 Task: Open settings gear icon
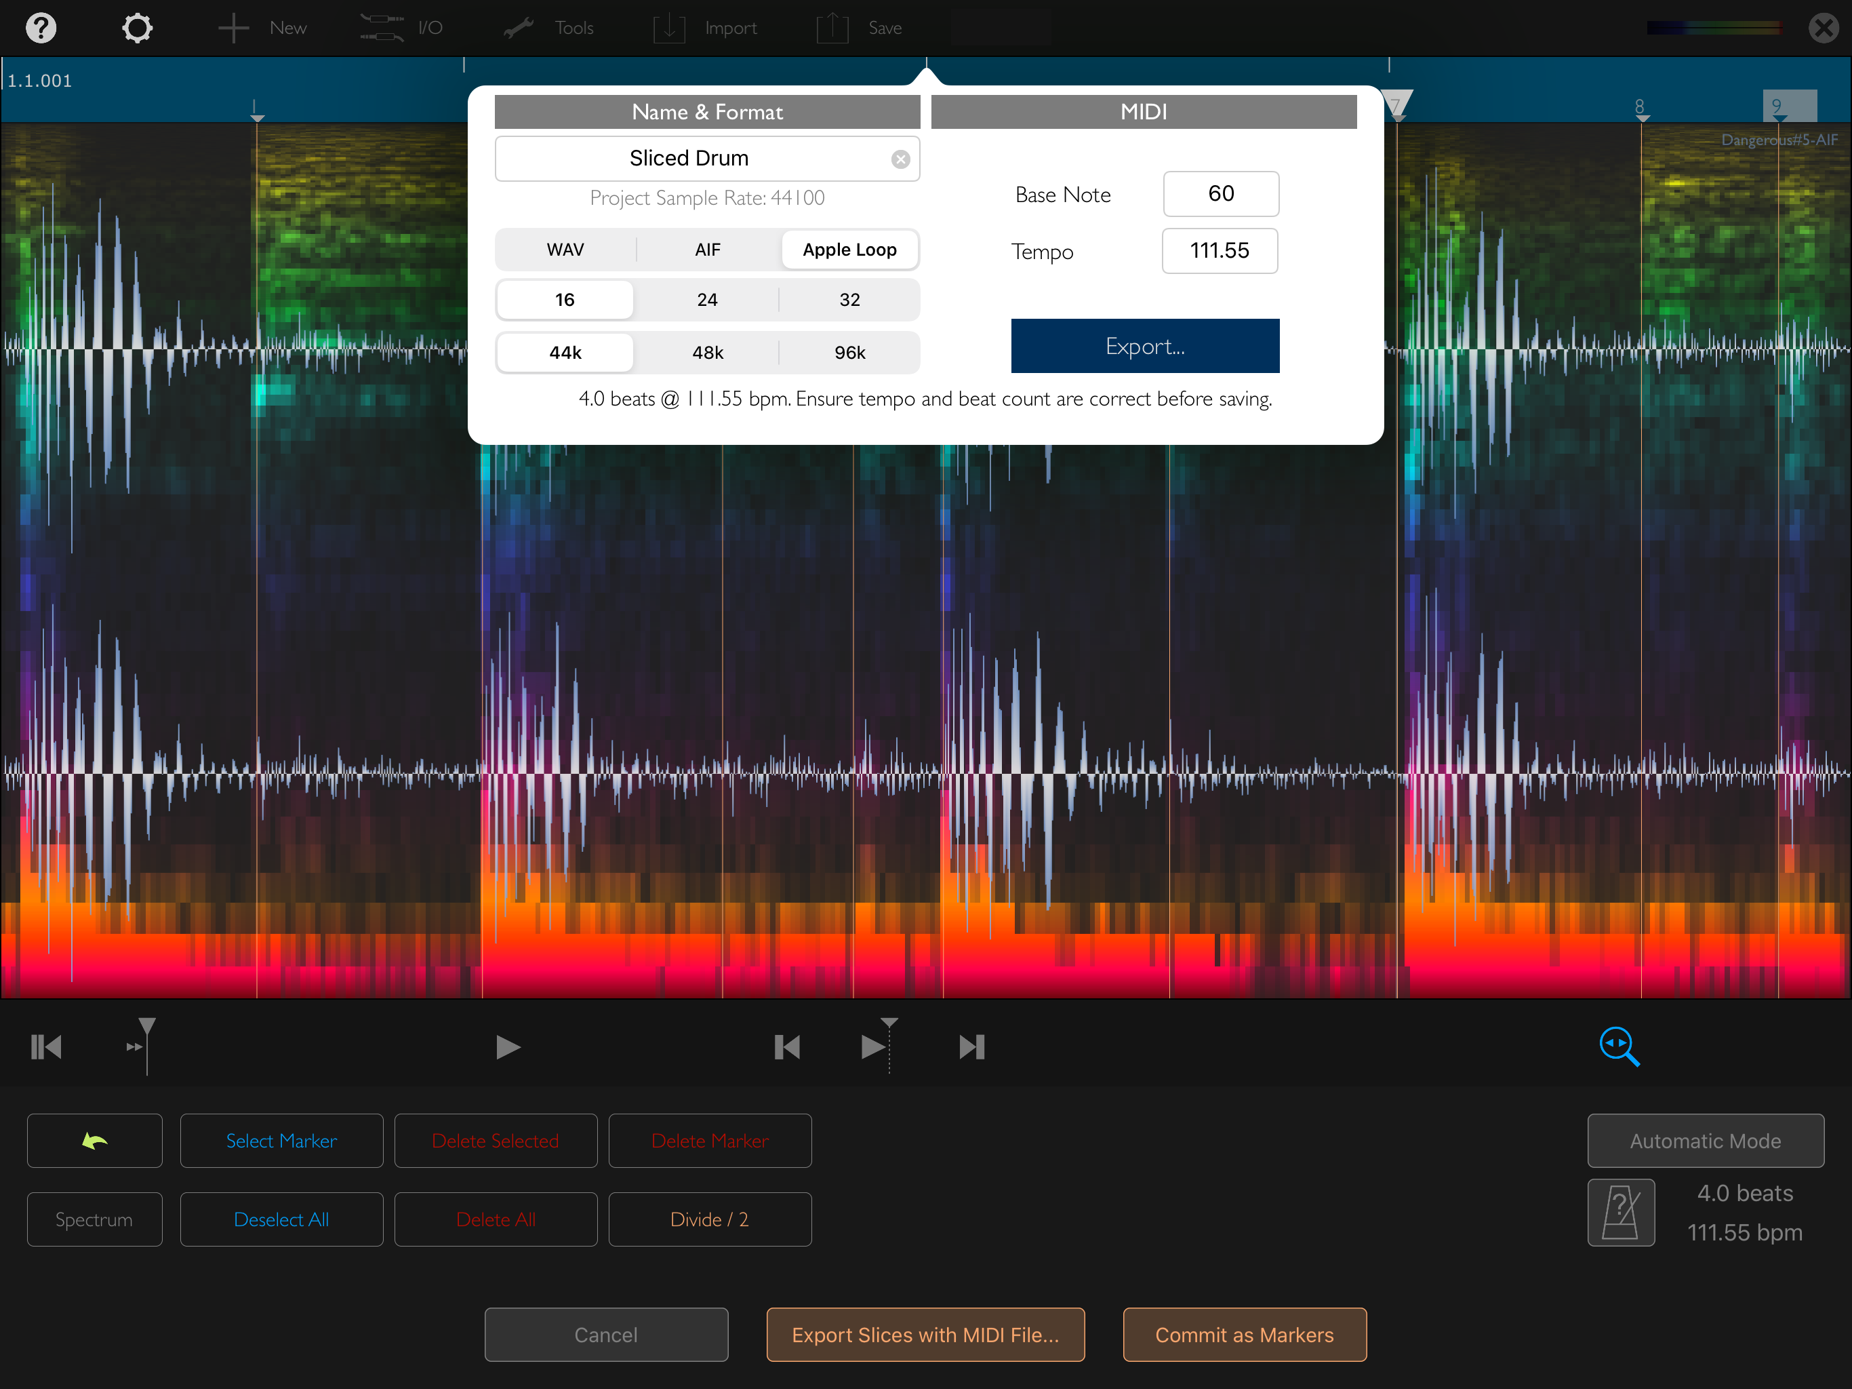138,28
